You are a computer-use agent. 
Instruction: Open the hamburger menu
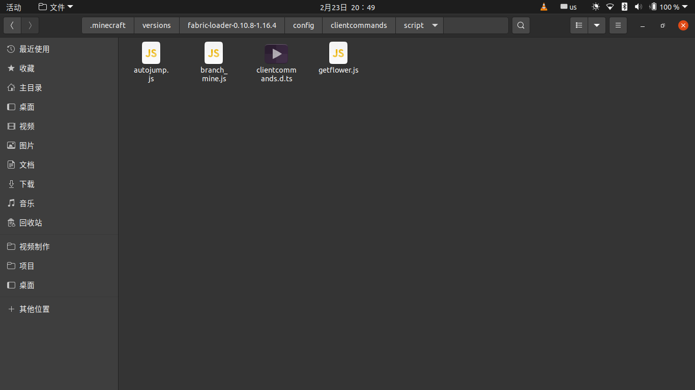618,25
